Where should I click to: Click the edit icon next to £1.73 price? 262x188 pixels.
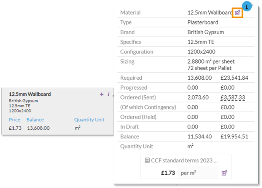click(x=224, y=173)
